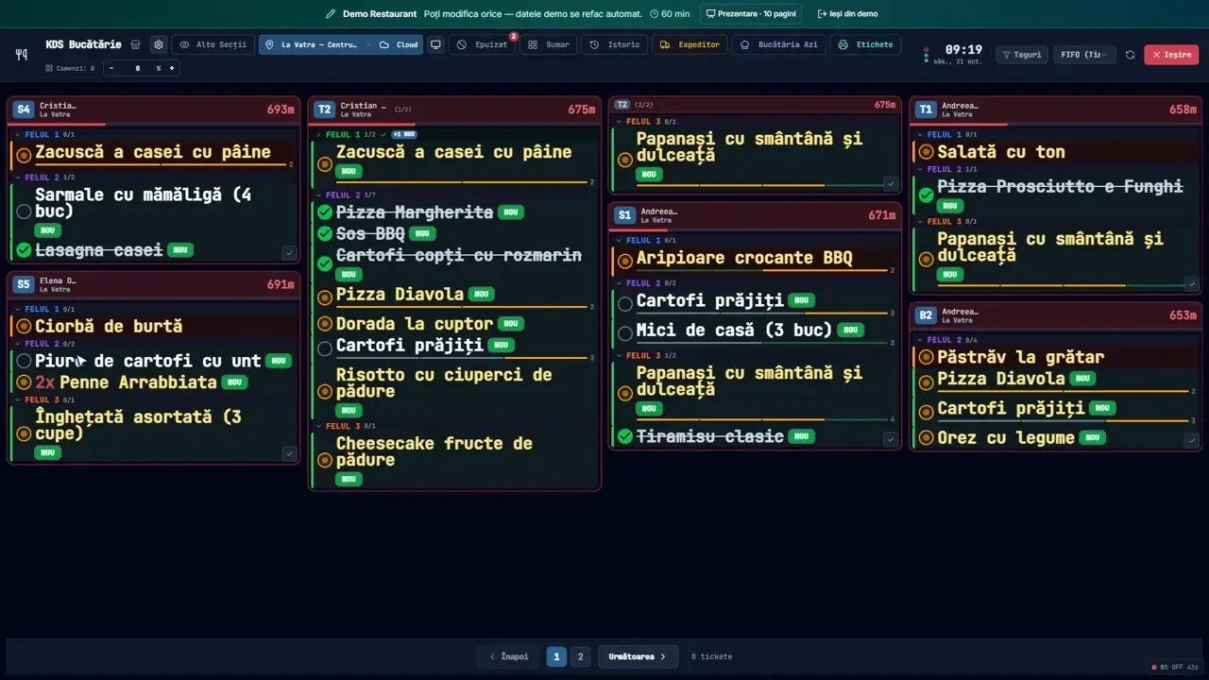1209x680 pixels.
Task: Open the Istoric tab
Action: [615, 44]
